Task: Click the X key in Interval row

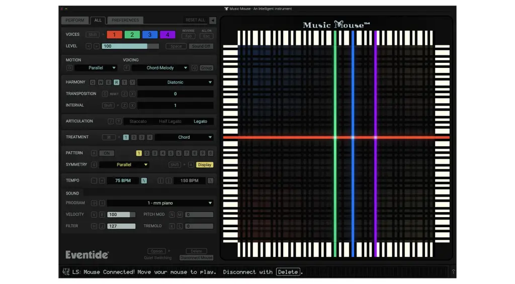Action: (132, 106)
